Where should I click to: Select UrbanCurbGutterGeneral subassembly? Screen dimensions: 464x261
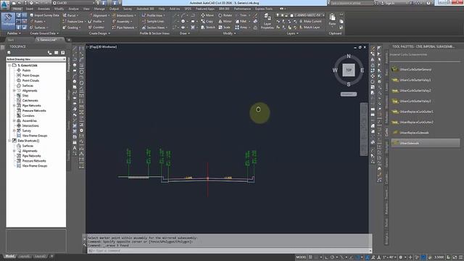coord(415,70)
